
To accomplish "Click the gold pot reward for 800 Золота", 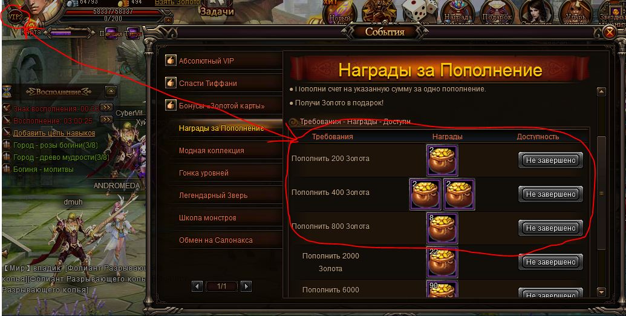I will click(x=442, y=228).
